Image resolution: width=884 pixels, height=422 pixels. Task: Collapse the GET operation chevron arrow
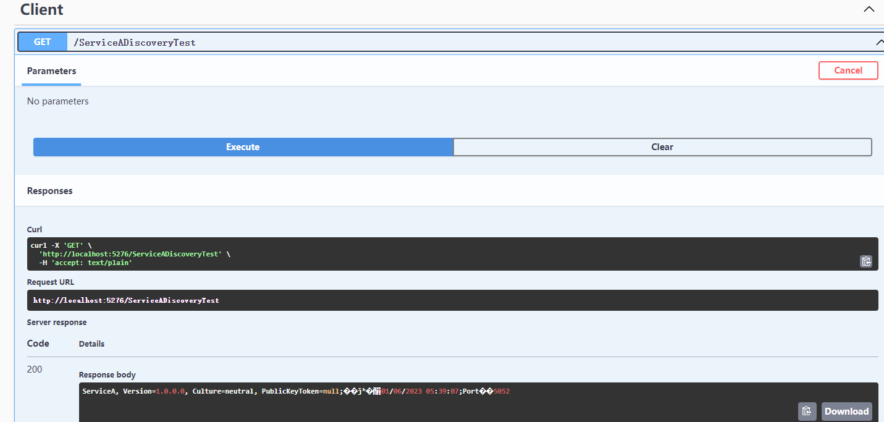coord(880,42)
